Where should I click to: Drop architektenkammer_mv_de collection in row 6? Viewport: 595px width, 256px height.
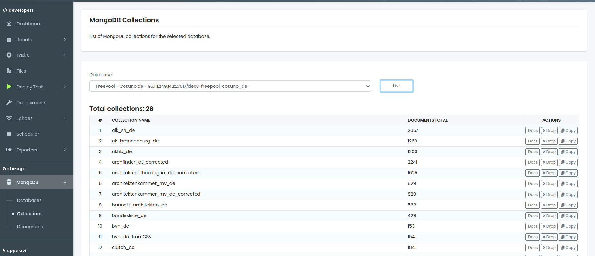pos(549,184)
